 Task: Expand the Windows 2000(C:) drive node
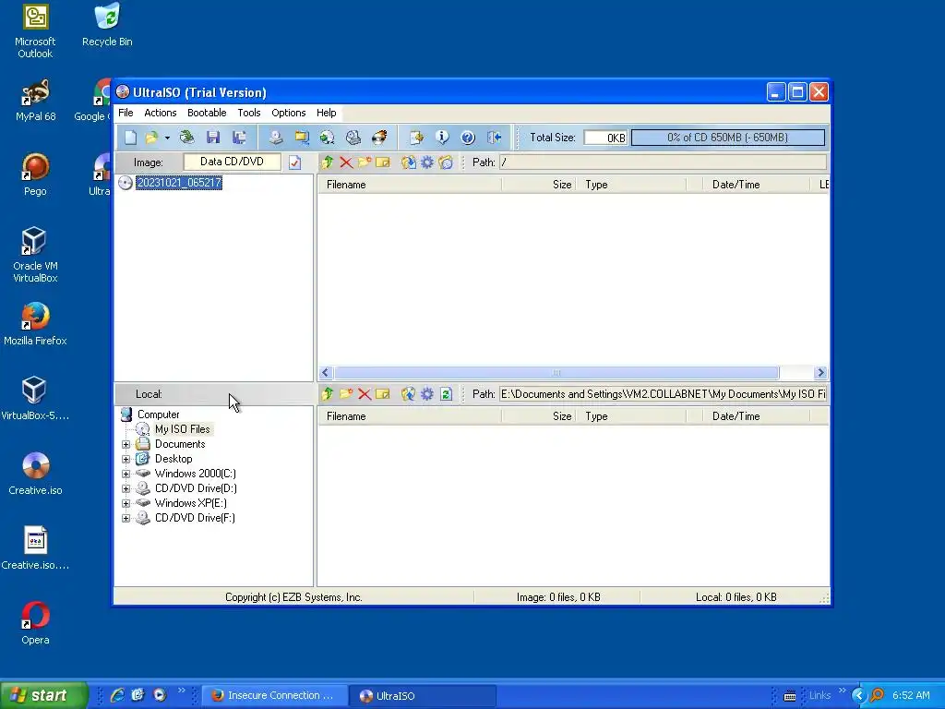tap(126, 474)
